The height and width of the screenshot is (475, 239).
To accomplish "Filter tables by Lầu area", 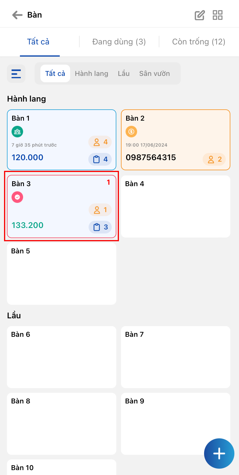I will tap(124, 74).
